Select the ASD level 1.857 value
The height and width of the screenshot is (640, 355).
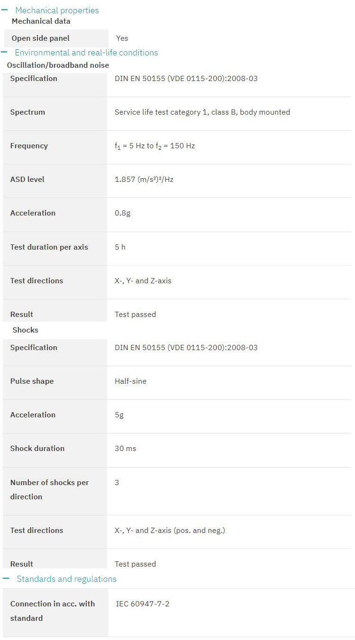point(144,180)
